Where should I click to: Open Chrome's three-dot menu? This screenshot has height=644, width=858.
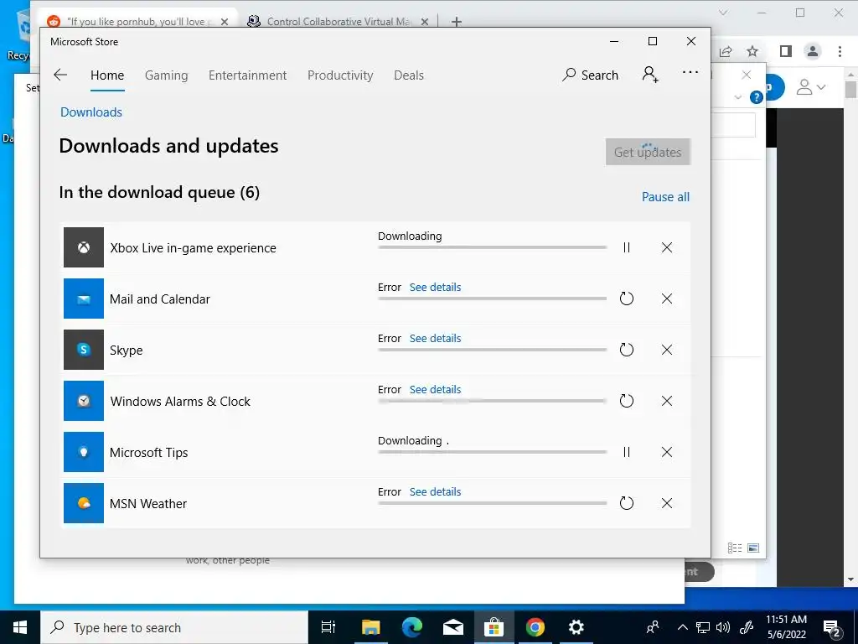tap(840, 51)
